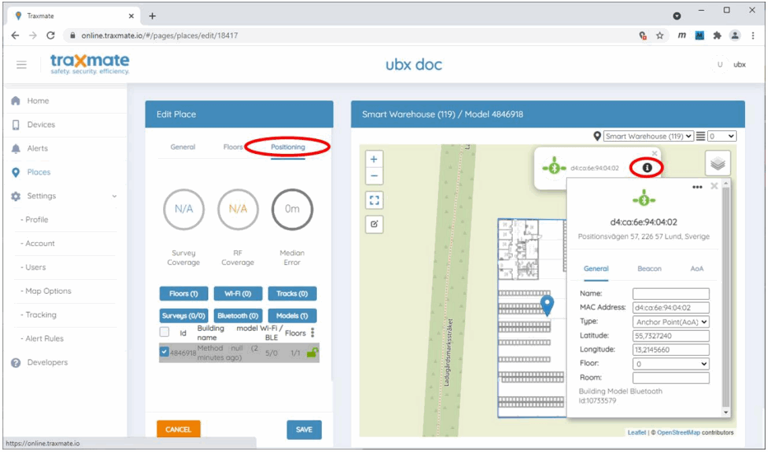Click the details panel scrollbar
Screen dimensions: 768x452
[x=726, y=297]
